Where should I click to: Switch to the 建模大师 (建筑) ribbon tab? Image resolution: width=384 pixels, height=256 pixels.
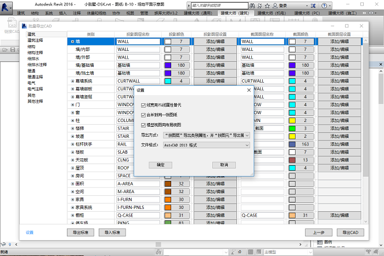[235, 13]
